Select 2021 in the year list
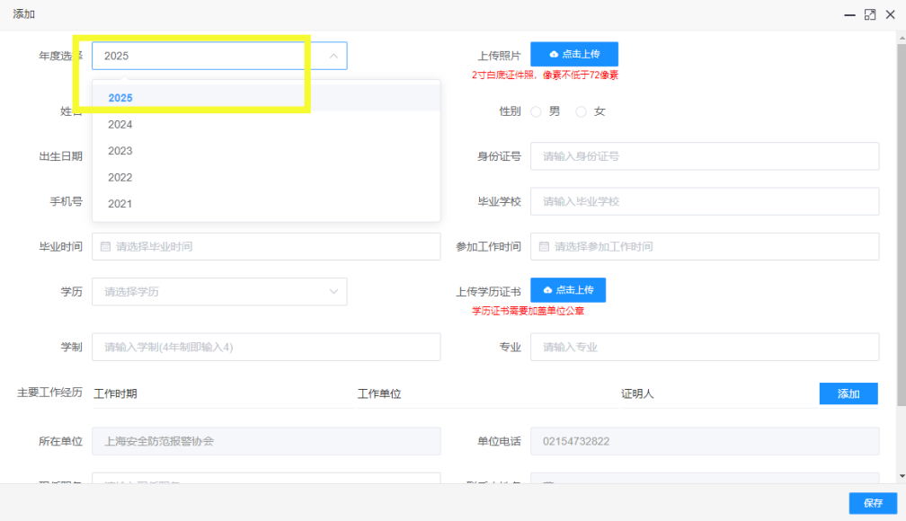 pyautogui.click(x=120, y=204)
